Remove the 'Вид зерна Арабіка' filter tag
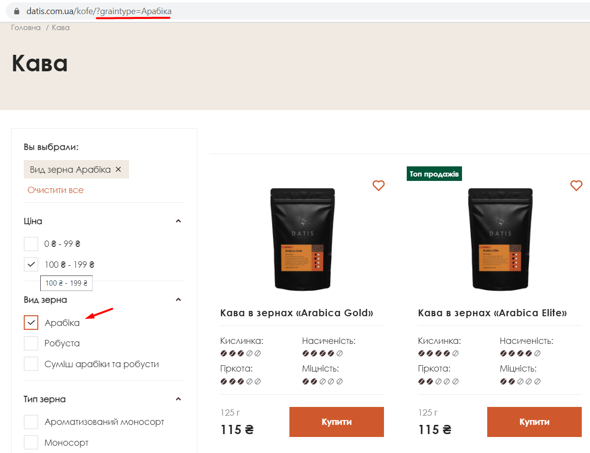This screenshot has height=453, width=590. 118,170
